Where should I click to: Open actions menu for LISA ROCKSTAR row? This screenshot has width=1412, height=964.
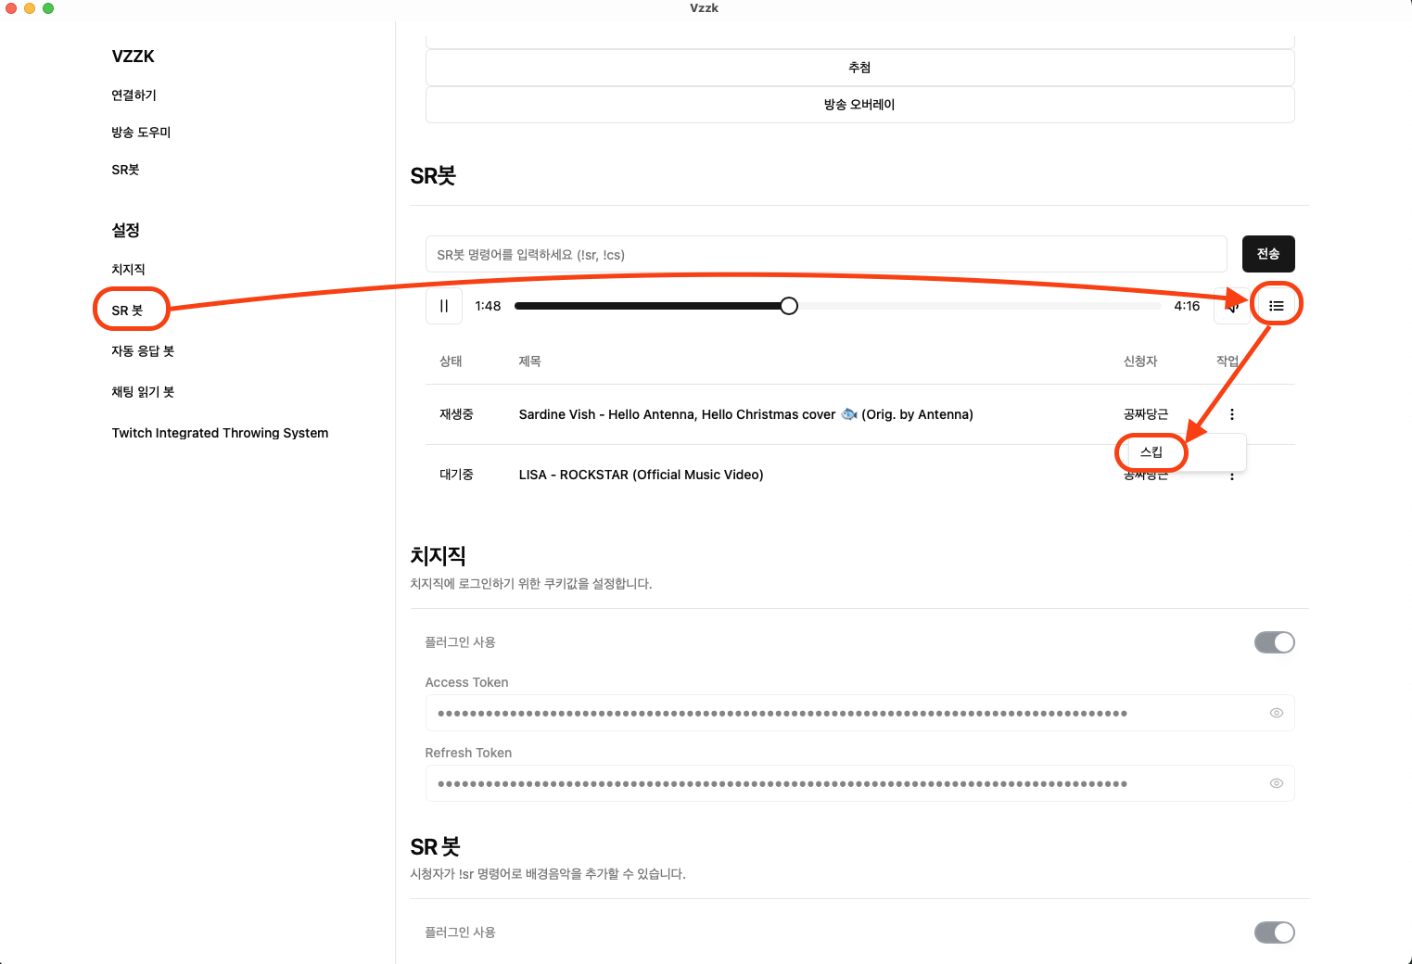1232,476
